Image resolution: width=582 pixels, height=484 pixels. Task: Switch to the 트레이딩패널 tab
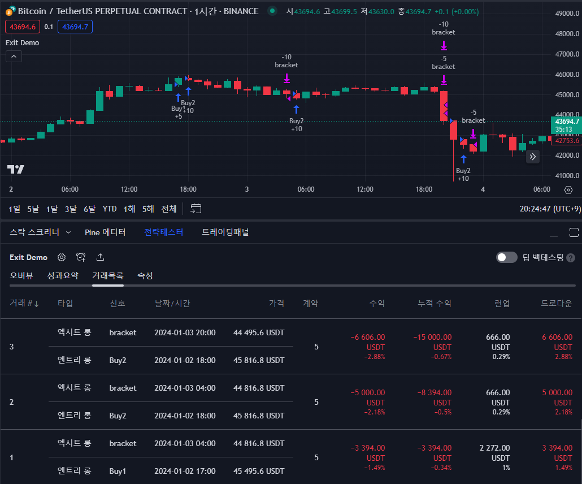[x=225, y=232]
